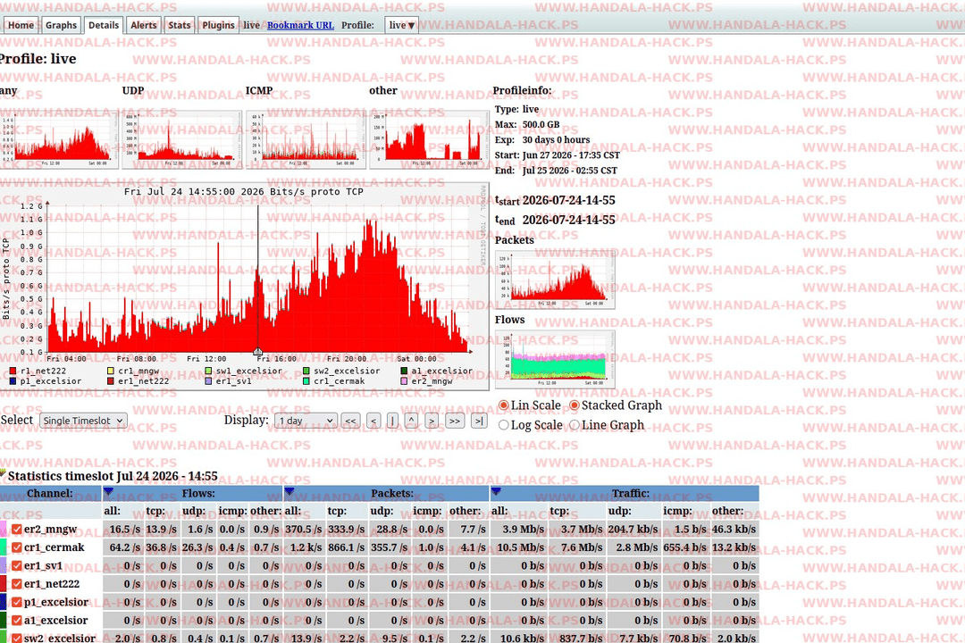Click the dark blue swatch beside p1_excelsior row
This screenshot has height=643, width=965.
click(3, 603)
